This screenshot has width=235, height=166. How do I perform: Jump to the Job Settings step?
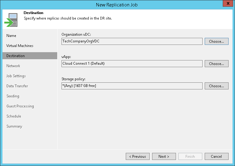[x=16, y=76]
